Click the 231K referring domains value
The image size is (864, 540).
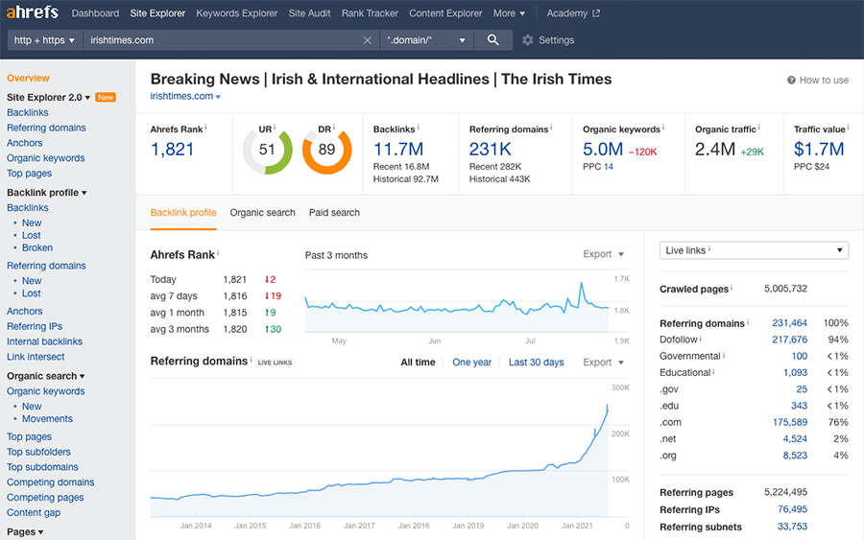tap(491, 150)
